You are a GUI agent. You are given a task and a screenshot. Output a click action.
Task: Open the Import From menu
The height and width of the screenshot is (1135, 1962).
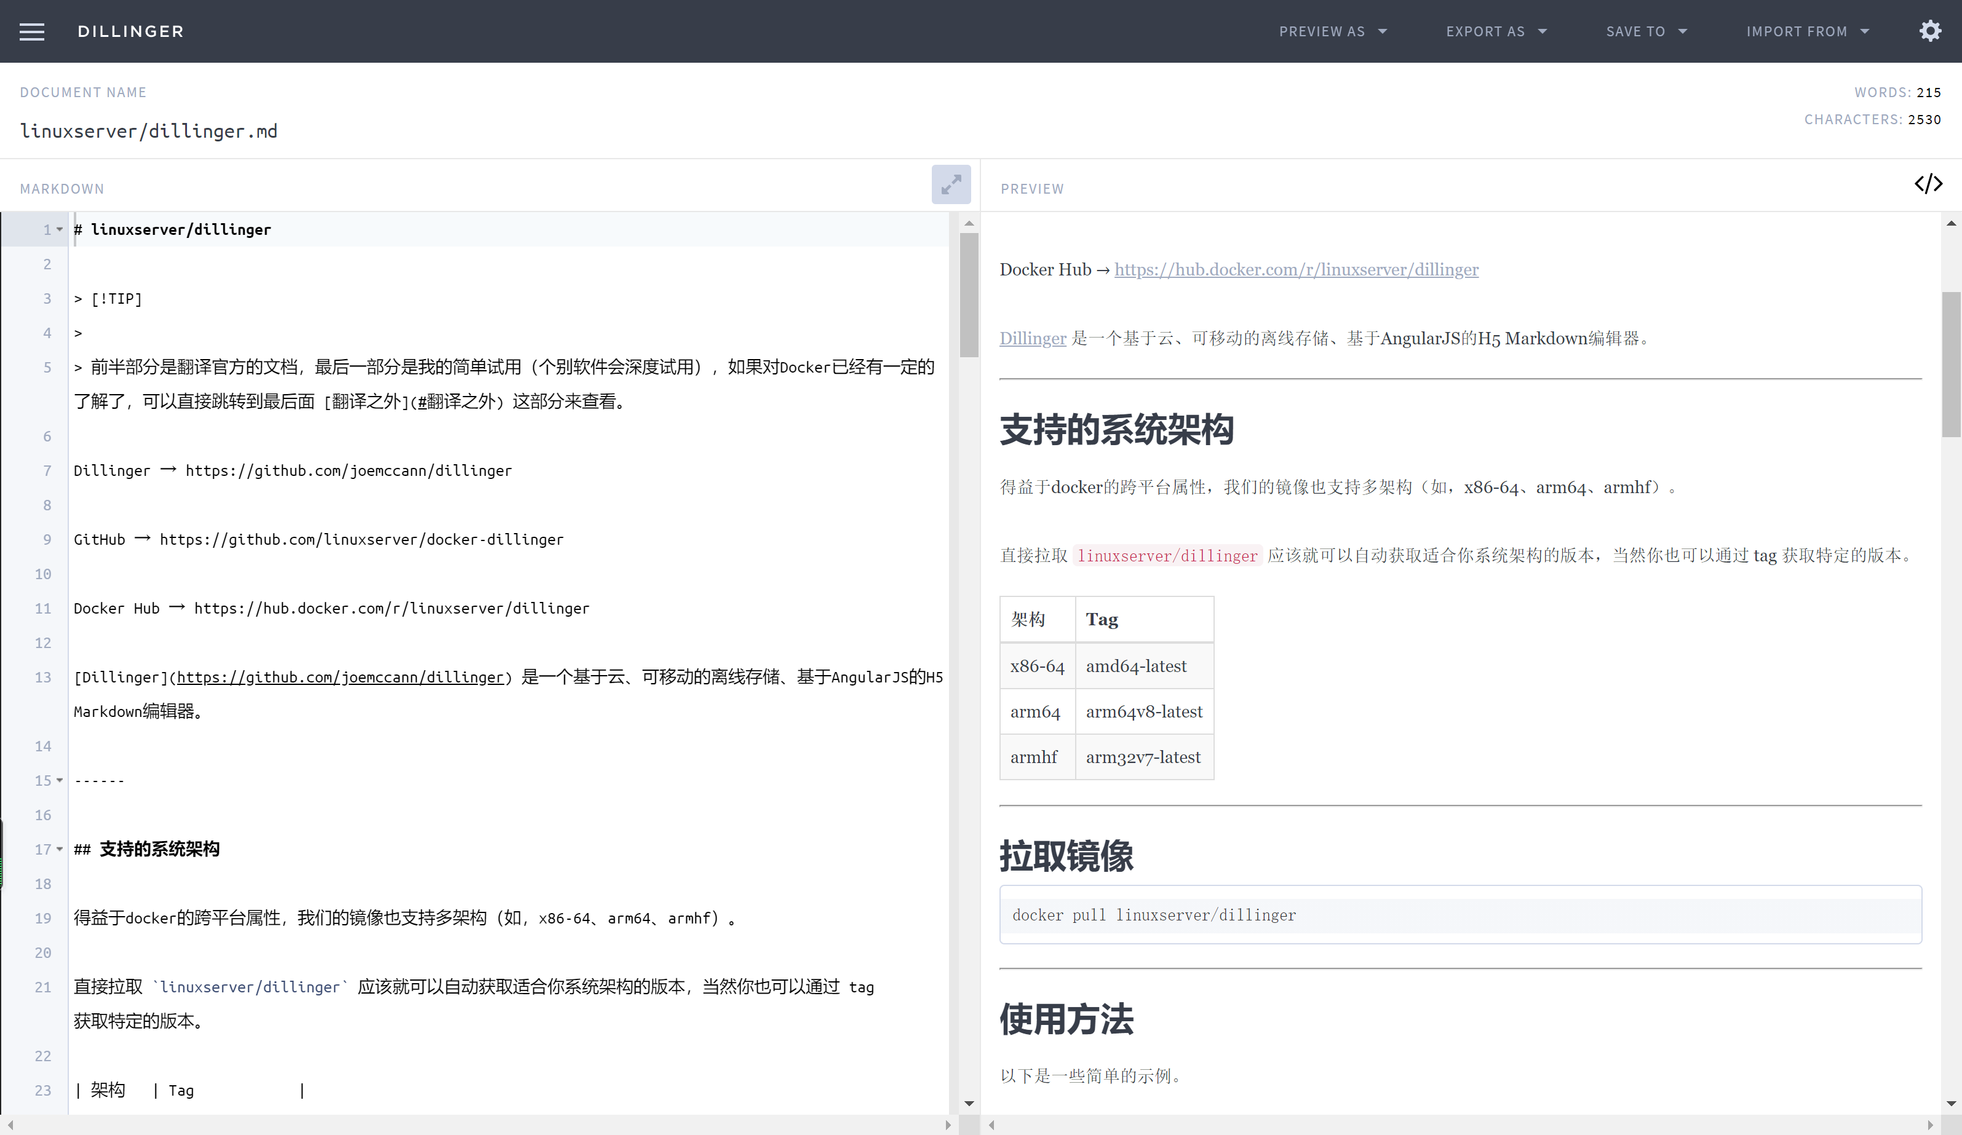[x=1807, y=31]
